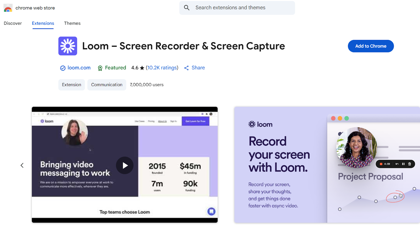Click the red stop icon in the recording bar
This screenshot has width=420, height=226.
coord(381,164)
